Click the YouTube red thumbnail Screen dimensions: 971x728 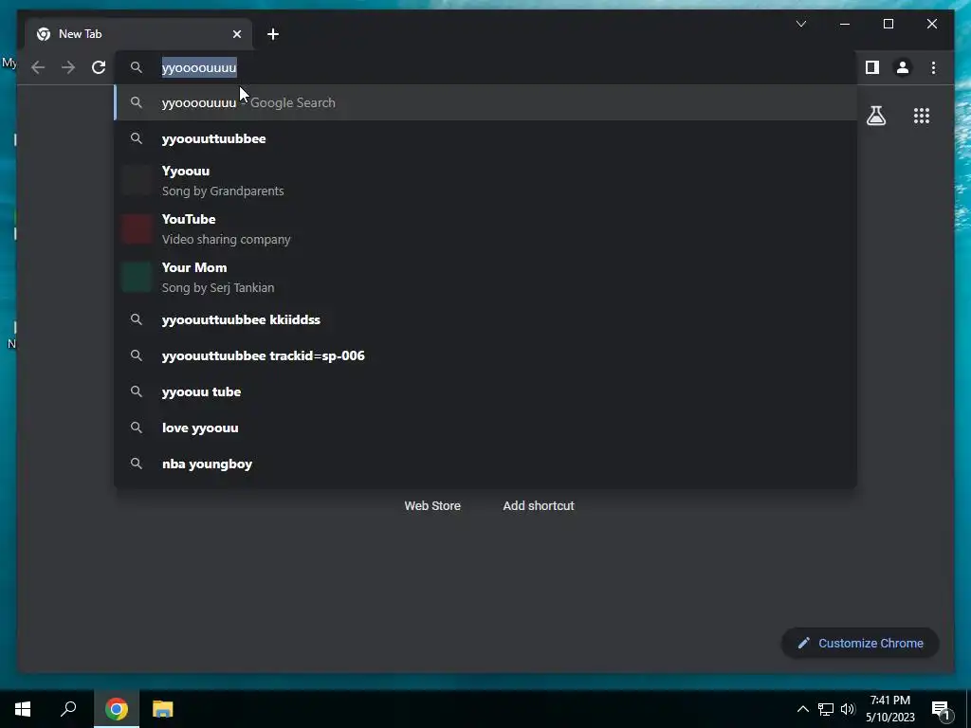point(137,229)
